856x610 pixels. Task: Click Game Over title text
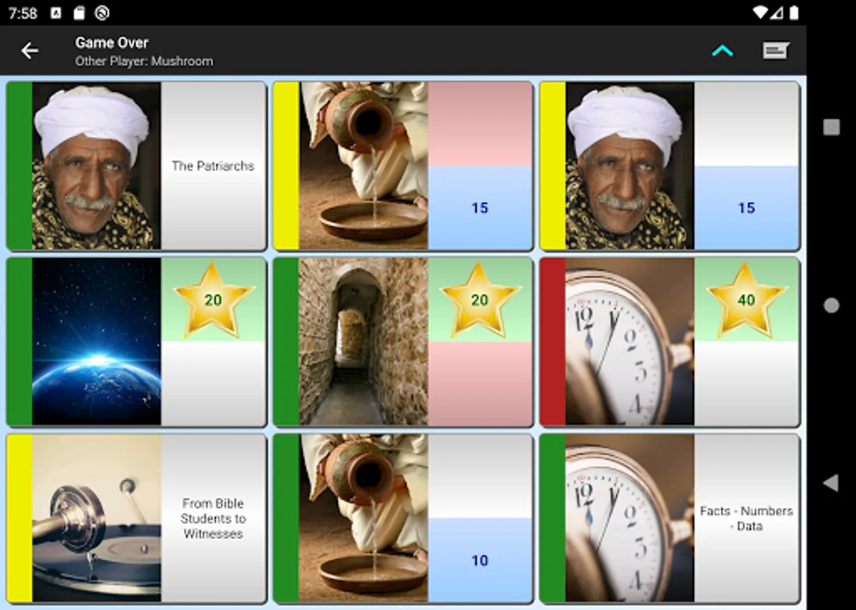(x=112, y=43)
